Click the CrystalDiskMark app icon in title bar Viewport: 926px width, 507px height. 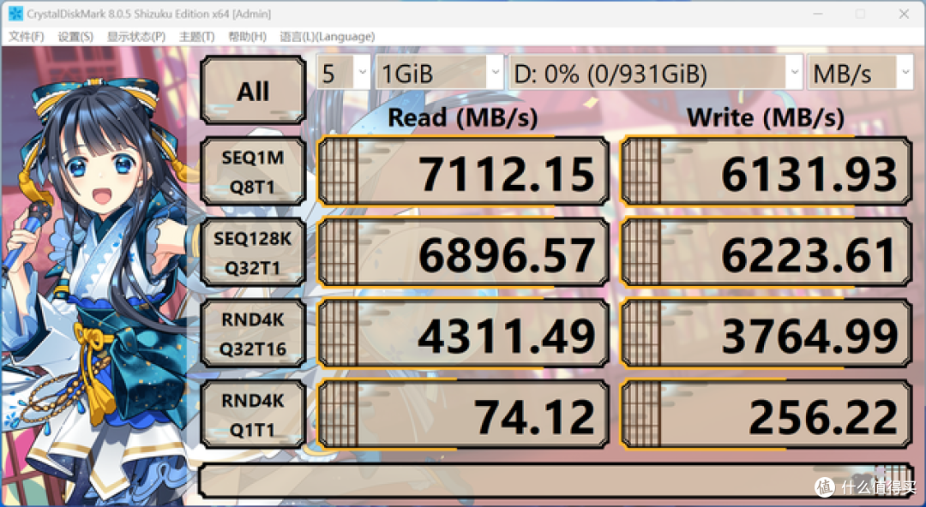pyautogui.click(x=15, y=14)
